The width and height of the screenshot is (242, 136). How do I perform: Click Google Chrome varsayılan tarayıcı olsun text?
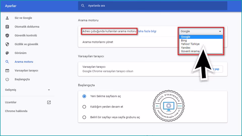(108, 71)
